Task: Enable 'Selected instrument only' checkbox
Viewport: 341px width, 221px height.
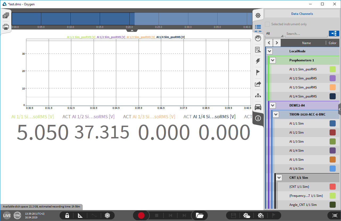Action: [x=267, y=24]
